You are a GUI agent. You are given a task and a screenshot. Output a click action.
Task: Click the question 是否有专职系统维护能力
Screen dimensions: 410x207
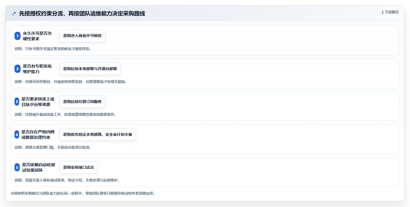pyautogui.click(x=37, y=69)
